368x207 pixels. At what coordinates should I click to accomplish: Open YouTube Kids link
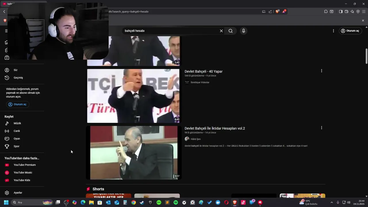click(x=22, y=180)
